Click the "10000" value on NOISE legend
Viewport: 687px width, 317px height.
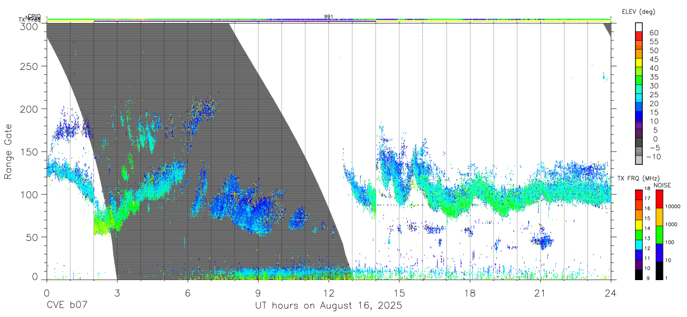tap(672, 206)
